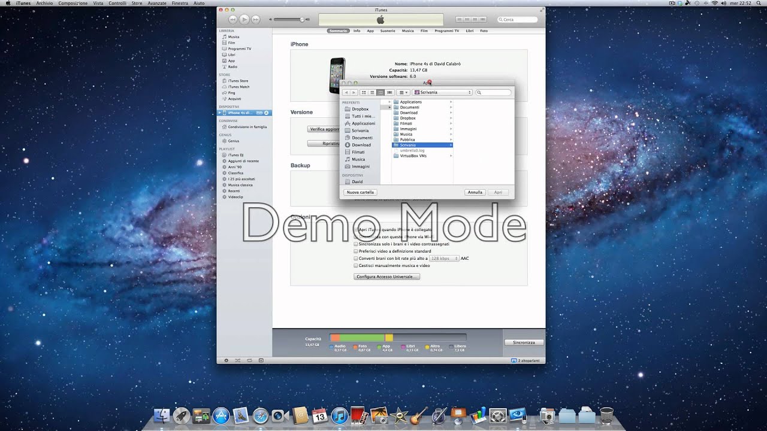This screenshot has height=431, width=767.
Task: Expand the Pubblica folder arrow in dialog
Action: (x=451, y=140)
